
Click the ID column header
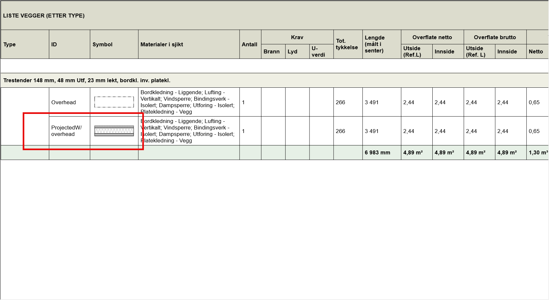[x=54, y=44]
